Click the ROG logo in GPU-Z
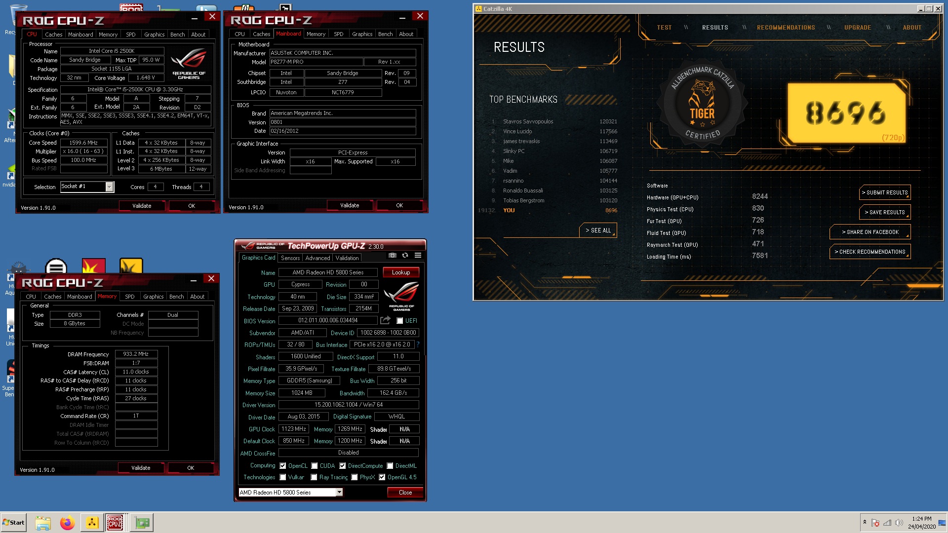 pyautogui.click(x=401, y=296)
